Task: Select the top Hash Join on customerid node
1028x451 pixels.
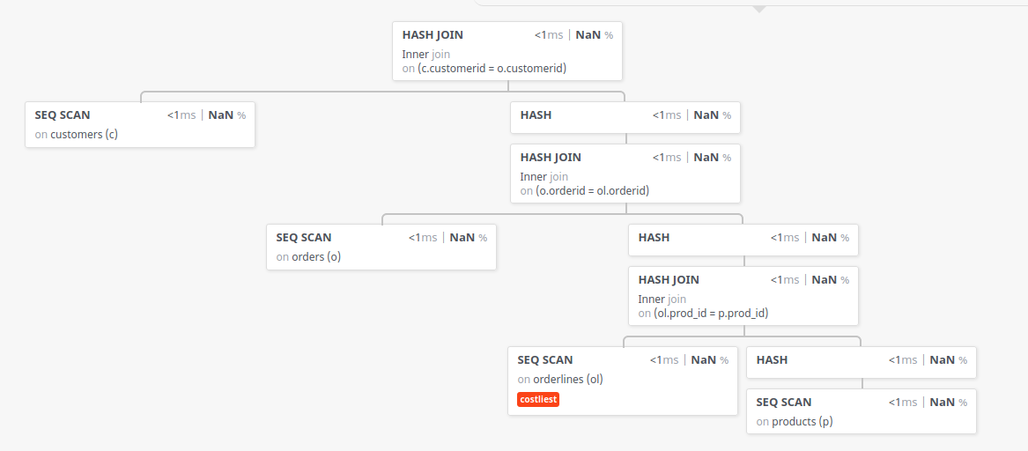Action: tap(433, 35)
